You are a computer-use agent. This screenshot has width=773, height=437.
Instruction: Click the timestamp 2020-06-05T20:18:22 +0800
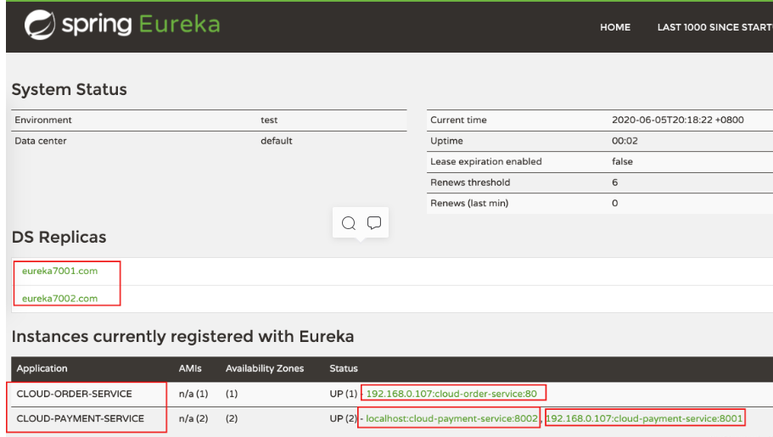point(677,120)
